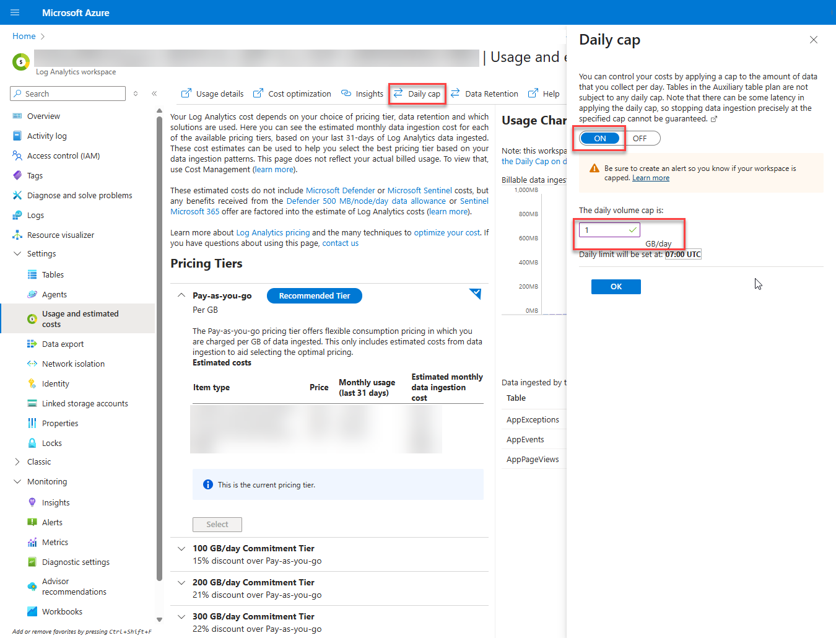Open the Data Retention toolbar item
This screenshot has height=638, width=836.
(x=484, y=94)
